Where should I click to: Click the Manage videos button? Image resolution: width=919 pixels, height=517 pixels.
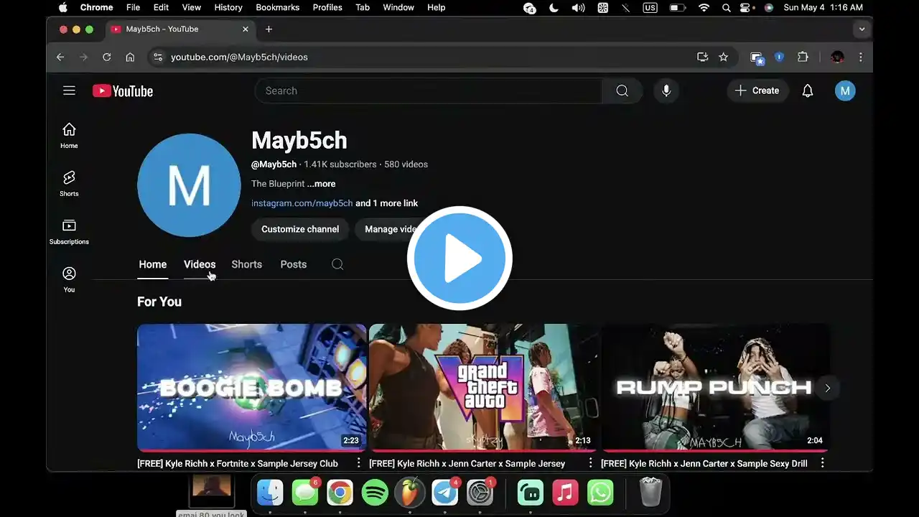tap(393, 229)
